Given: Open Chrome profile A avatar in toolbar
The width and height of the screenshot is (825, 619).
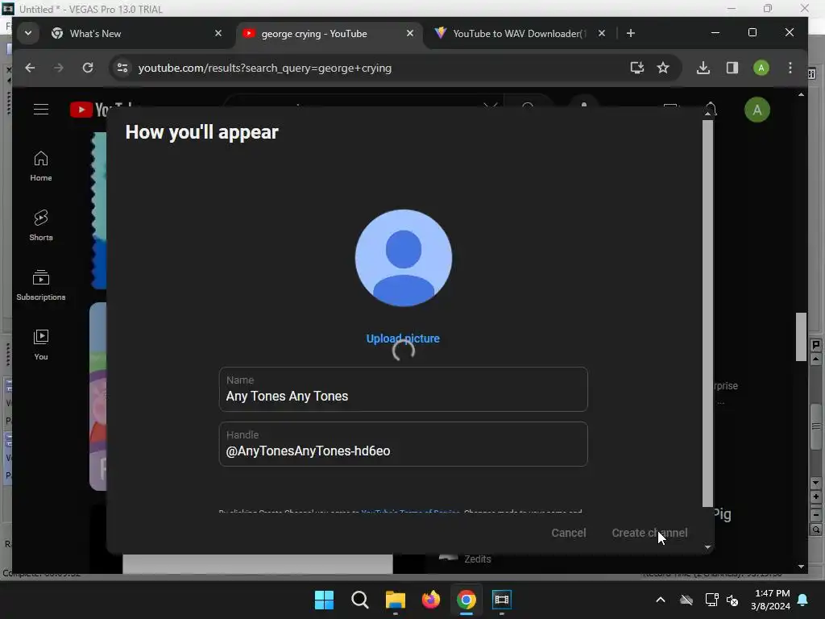Looking at the screenshot, I should pyautogui.click(x=761, y=68).
